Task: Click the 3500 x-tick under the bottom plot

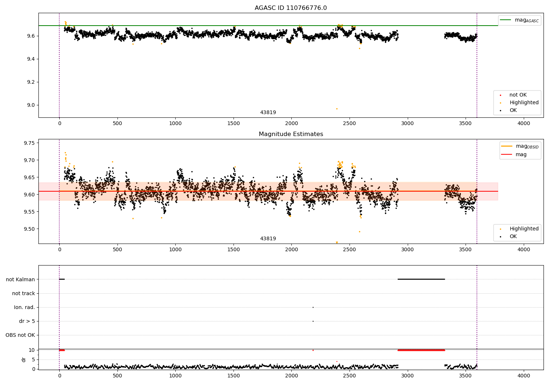Action: coord(466,376)
